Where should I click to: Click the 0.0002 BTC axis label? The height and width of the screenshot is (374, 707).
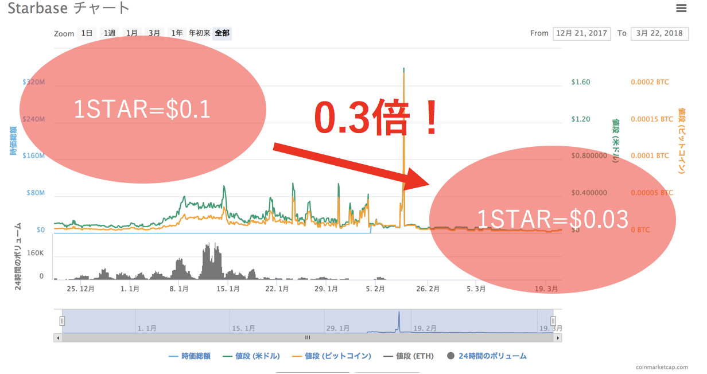pyautogui.click(x=650, y=82)
